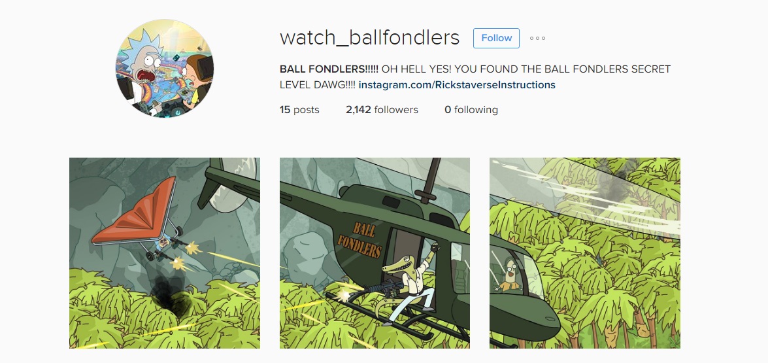This screenshot has height=363, width=768.
Task: Select the 15 posts counter
Action: coord(299,110)
